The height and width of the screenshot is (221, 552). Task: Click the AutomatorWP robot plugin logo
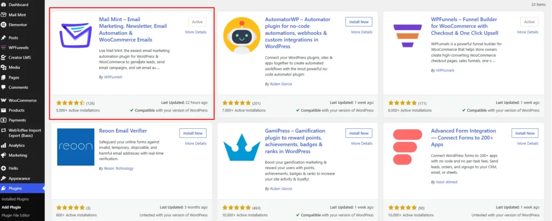point(241,36)
